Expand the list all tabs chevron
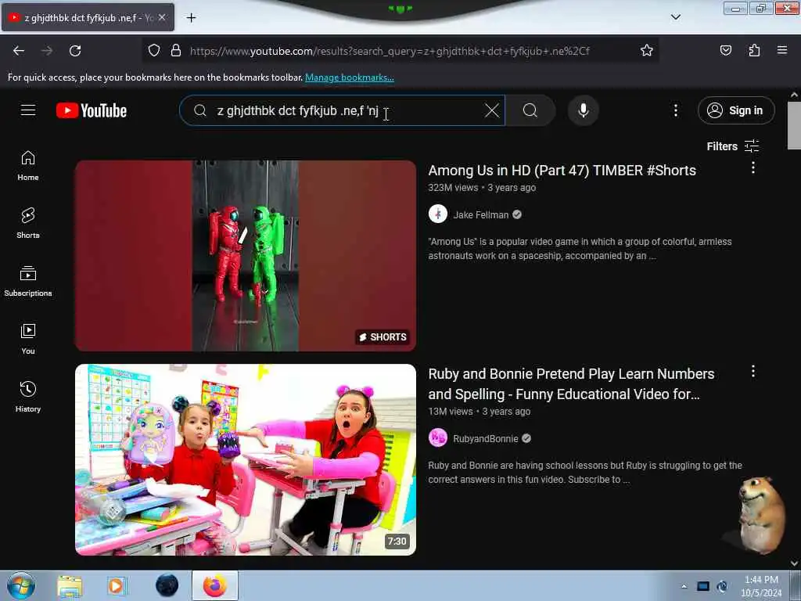801x601 pixels. click(x=675, y=17)
